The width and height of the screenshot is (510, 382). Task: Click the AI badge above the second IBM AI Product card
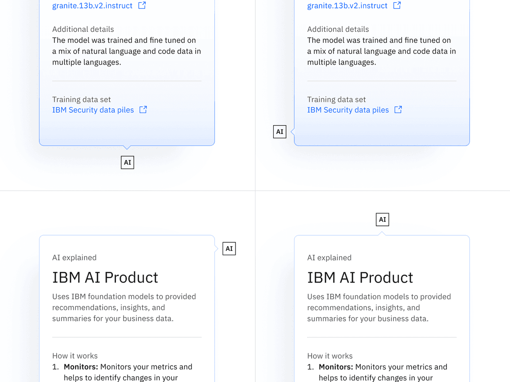[382, 219]
